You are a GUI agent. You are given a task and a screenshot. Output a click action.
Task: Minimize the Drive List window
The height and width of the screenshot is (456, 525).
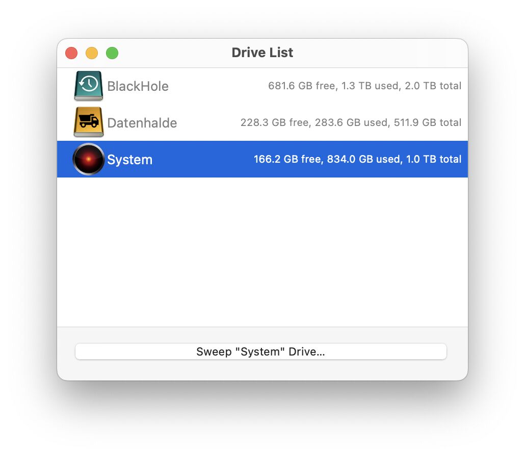click(x=92, y=53)
